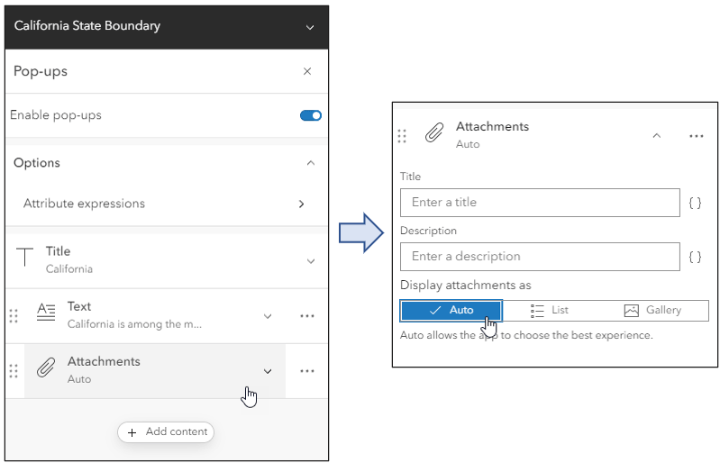720x463 pixels.
Task: Insert expression using braces beside Title field
Action: point(695,204)
